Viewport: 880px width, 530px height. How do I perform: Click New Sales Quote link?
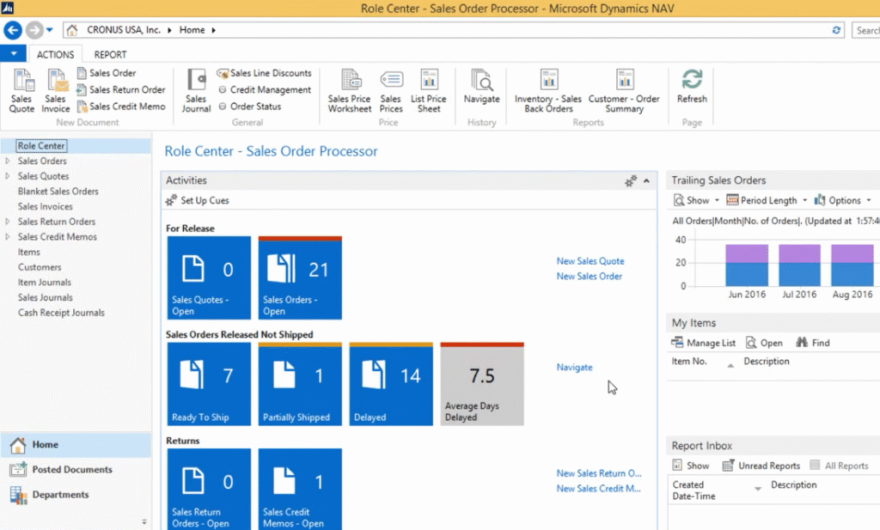590,261
